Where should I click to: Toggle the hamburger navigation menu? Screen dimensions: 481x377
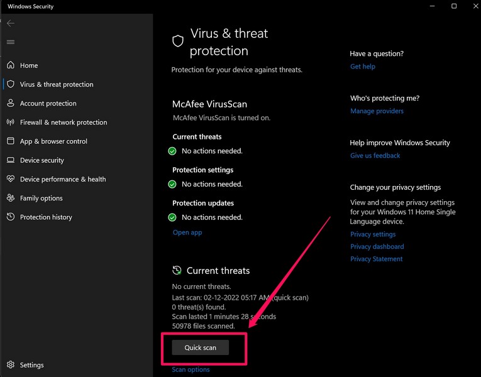[x=10, y=42]
